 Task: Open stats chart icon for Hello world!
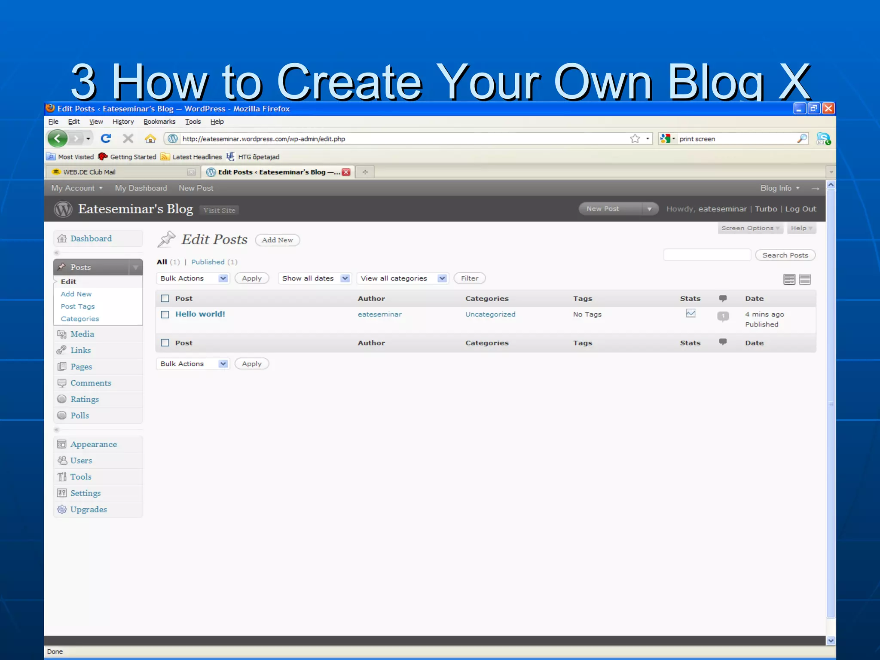(691, 314)
